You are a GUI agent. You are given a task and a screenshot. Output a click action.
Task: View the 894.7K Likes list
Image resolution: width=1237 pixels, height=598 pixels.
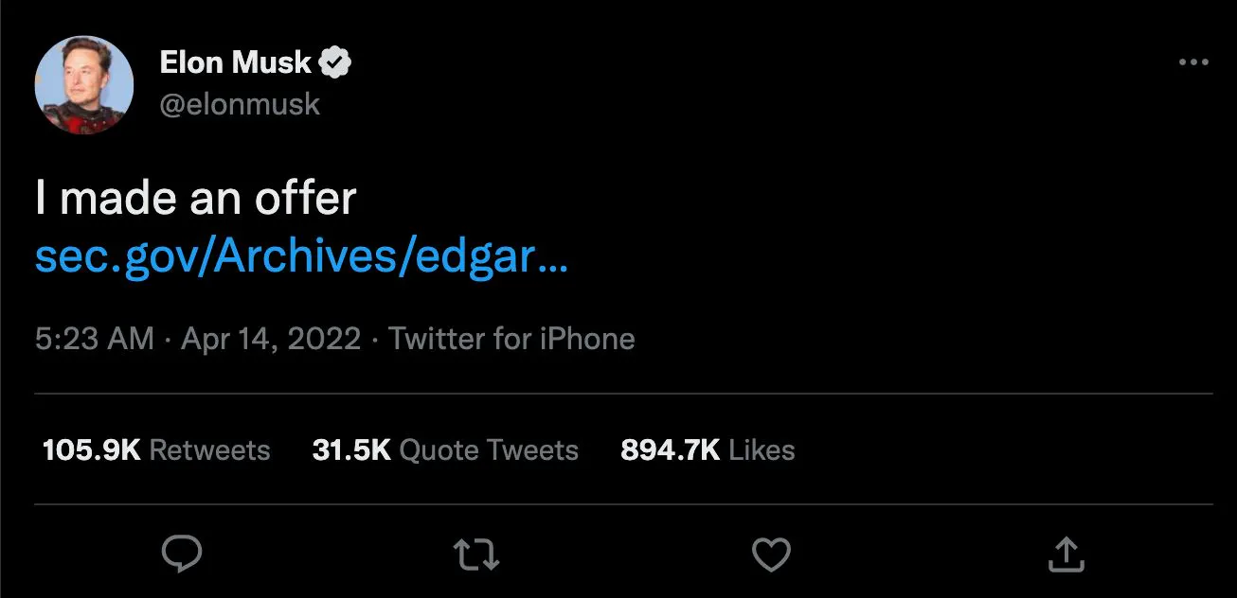click(706, 450)
